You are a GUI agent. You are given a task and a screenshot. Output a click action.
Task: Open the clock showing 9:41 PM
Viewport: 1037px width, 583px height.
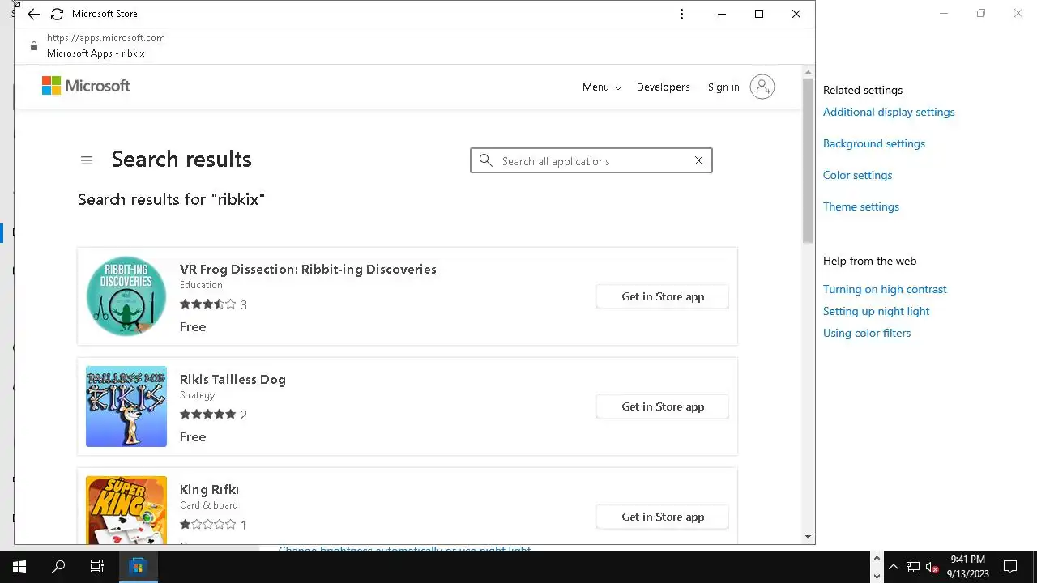pos(967,567)
